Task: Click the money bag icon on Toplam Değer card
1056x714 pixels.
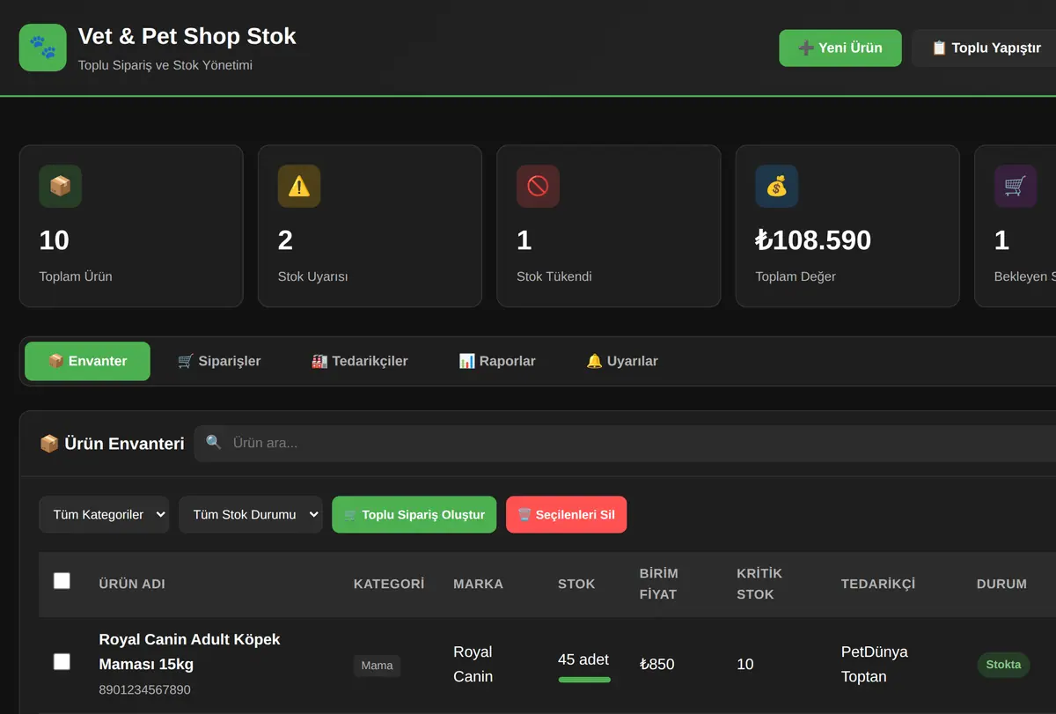Action: coord(777,187)
